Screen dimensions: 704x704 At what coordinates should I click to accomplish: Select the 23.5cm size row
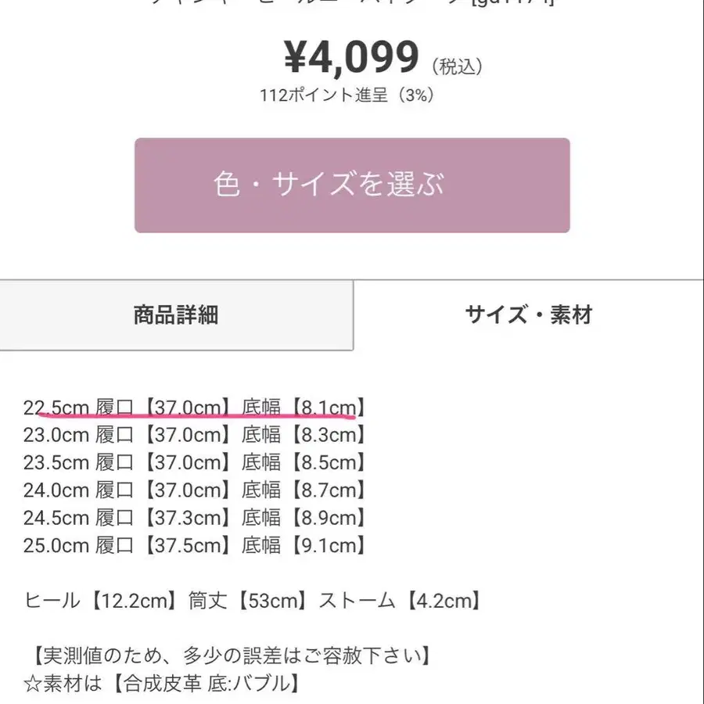pos(193,462)
